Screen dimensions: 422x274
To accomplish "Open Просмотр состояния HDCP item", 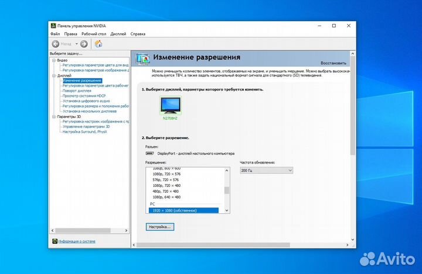I will [x=84, y=96].
